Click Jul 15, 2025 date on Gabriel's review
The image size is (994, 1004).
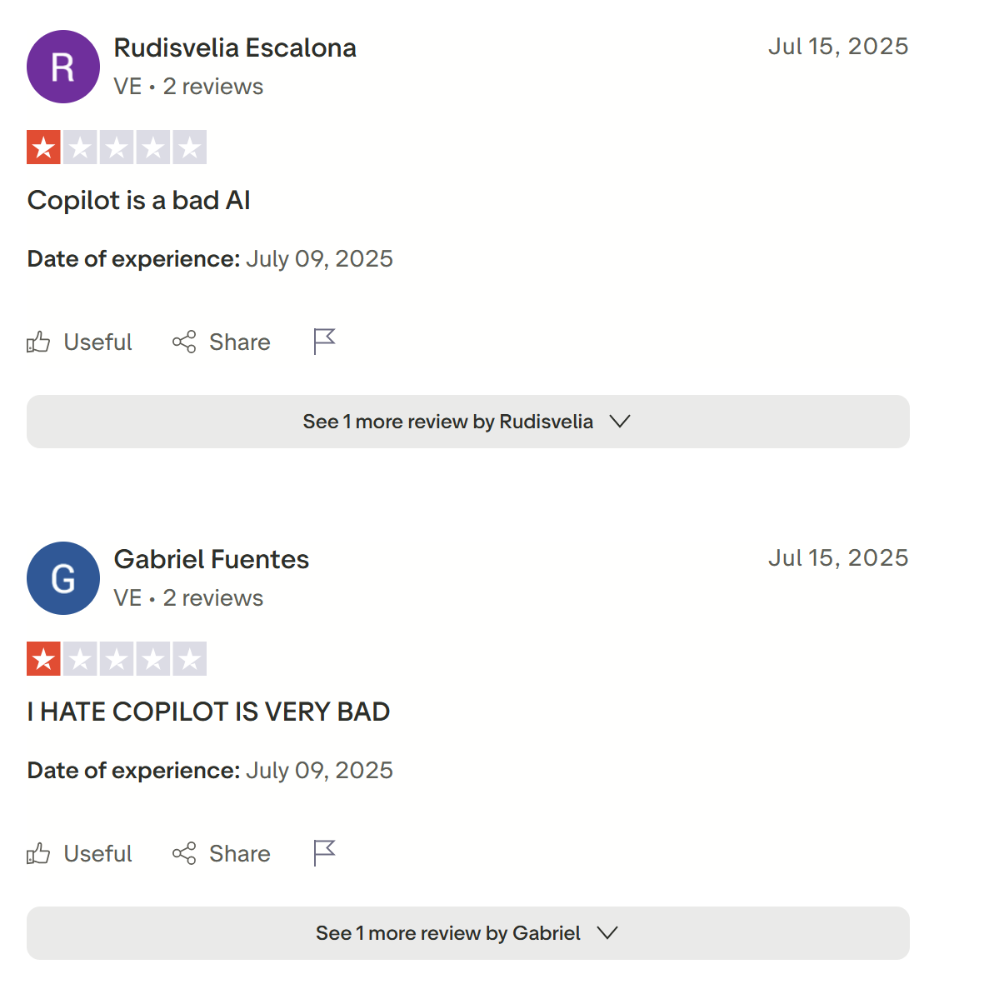pos(838,557)
